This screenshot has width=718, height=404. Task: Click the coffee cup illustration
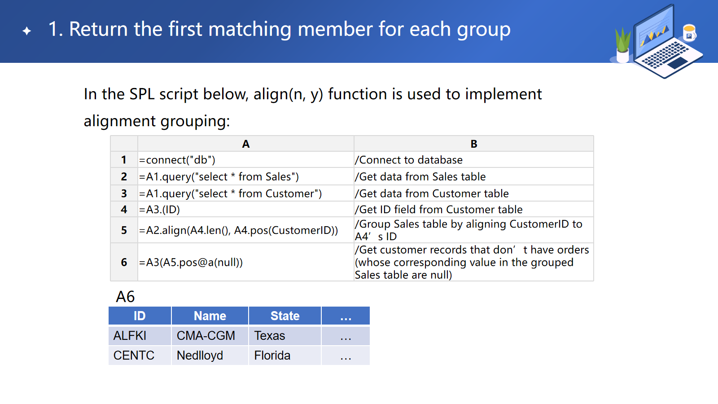point(689,33)
